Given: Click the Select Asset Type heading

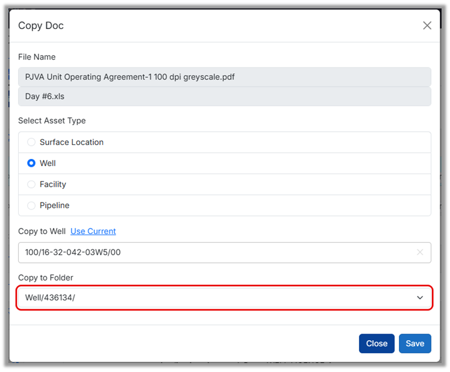Looking at the screenshot, I should [52, 120].
